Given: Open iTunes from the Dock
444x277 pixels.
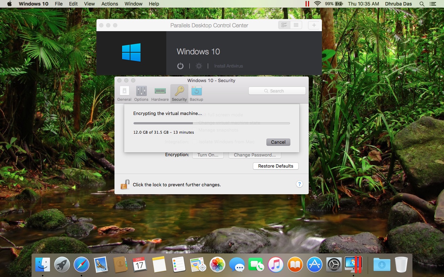Looking at the screenshot, I should point(276,265).
